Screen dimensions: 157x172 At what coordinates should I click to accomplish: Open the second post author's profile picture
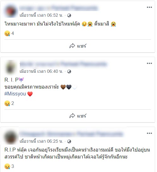11,67
